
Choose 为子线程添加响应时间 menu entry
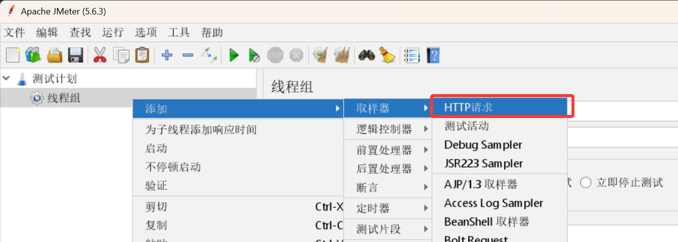click(238, 130)
